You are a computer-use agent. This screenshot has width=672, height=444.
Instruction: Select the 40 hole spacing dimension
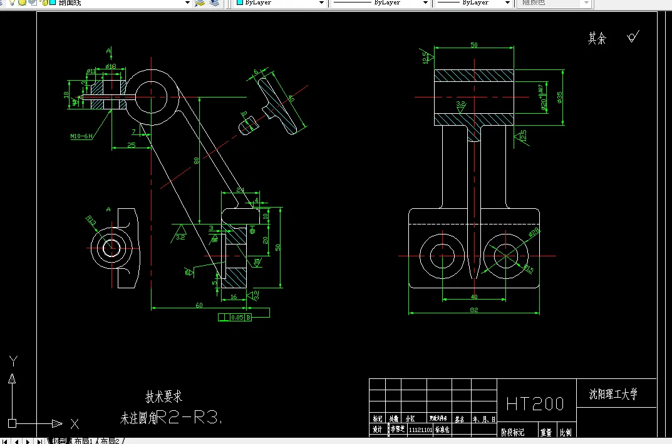pos(474,296)
